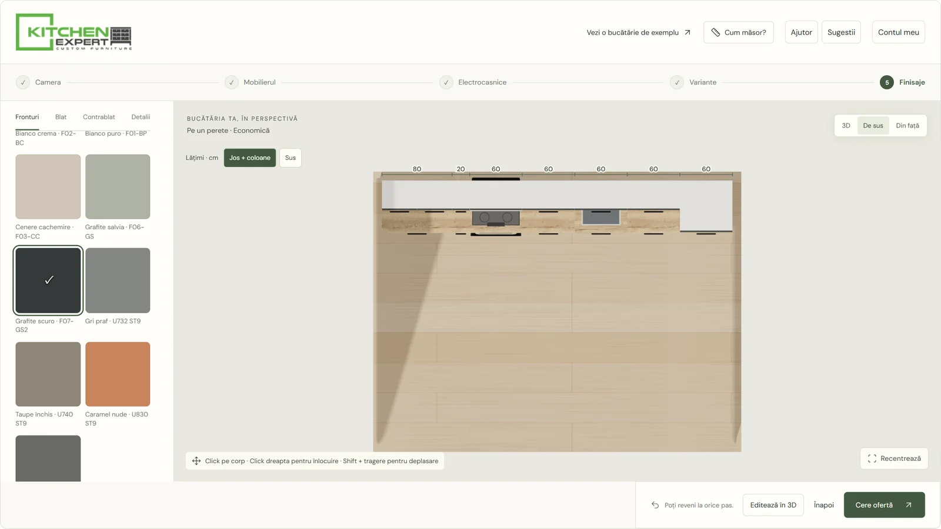The height and width of the screenshot is (529, 941).
Task: Open the Fronturi tab
Action: pyautogui.click(x=27, y=117)
